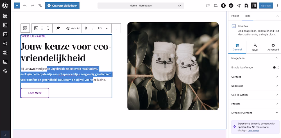Open the block options three-dot menu
Viewport: 281px width, 138px height.
point(116,28)
